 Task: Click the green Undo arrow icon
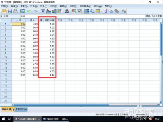pos(29,11)
